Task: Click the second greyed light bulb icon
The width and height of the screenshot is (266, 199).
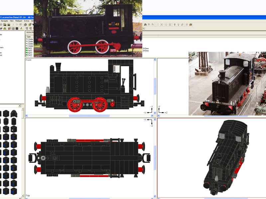Action: tap(179, 25)
